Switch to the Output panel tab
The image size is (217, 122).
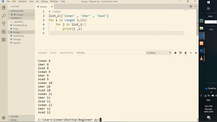click(53, 53)
